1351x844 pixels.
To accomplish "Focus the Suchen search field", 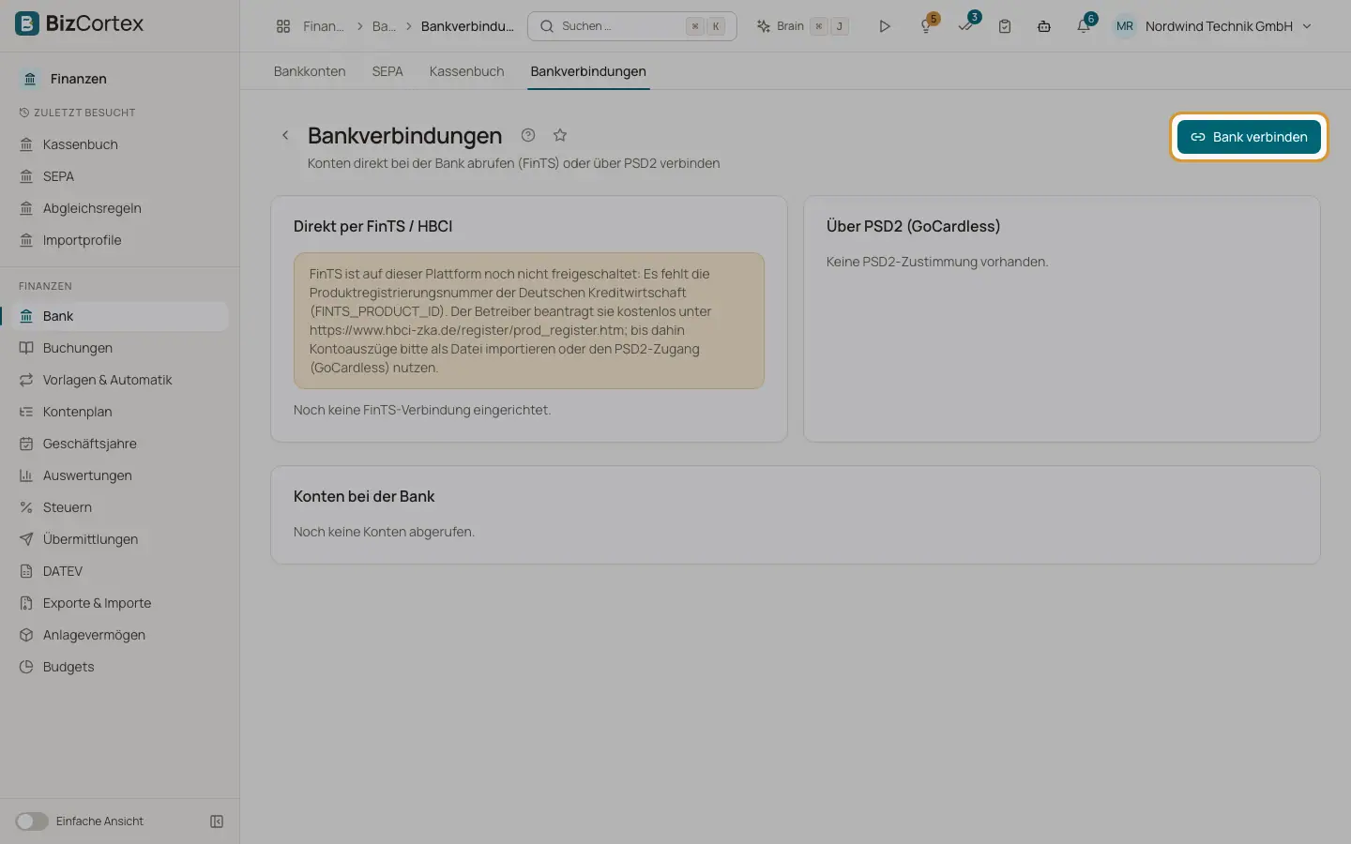I will [632, 26].
